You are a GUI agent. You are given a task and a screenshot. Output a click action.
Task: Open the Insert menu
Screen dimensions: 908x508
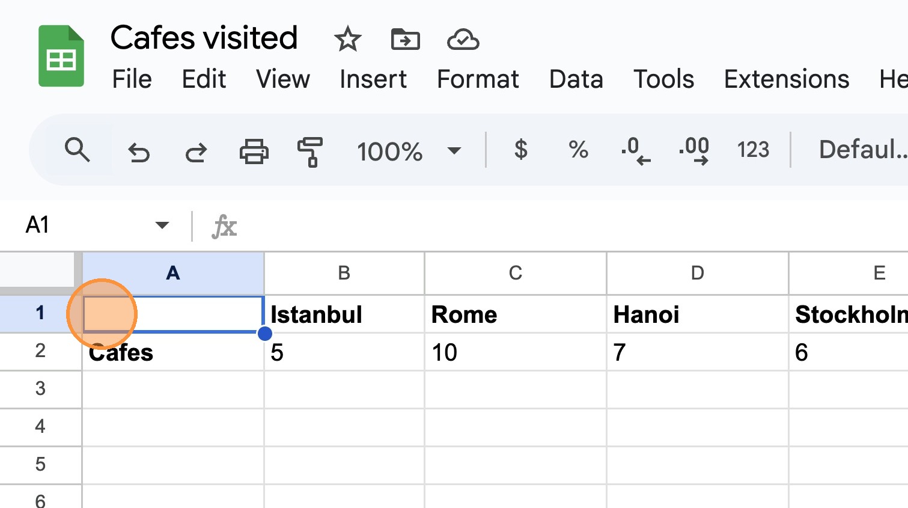[373, 79]
